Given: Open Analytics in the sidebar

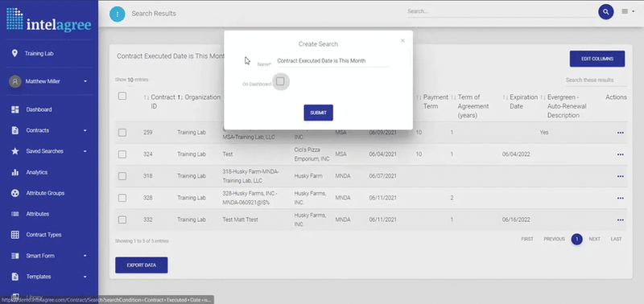Looking at the screenshot, I should pyautogui.click(x=37, y=172).
